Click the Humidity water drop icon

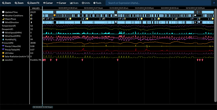coord(3,39)
